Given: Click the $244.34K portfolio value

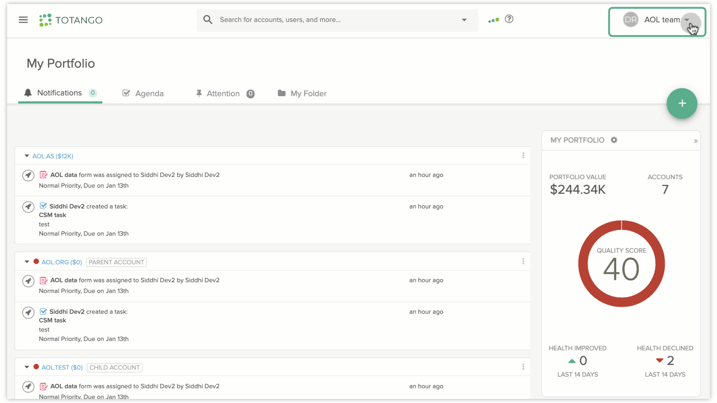Looking at the screenshot, I should click(x=578, y=190).
